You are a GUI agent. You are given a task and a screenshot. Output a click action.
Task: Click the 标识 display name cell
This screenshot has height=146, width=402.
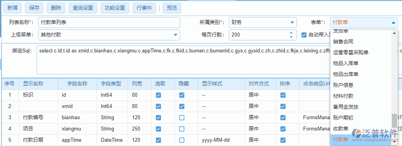coord(39,95)
